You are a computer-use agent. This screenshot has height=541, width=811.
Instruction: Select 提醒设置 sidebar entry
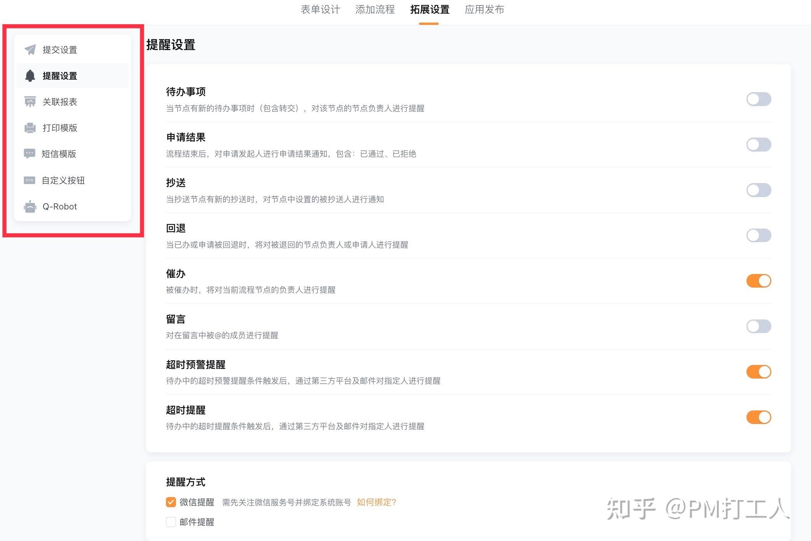[x=72, y=76]
